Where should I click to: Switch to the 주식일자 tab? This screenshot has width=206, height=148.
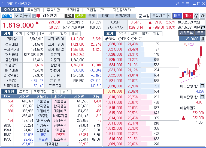34,10
